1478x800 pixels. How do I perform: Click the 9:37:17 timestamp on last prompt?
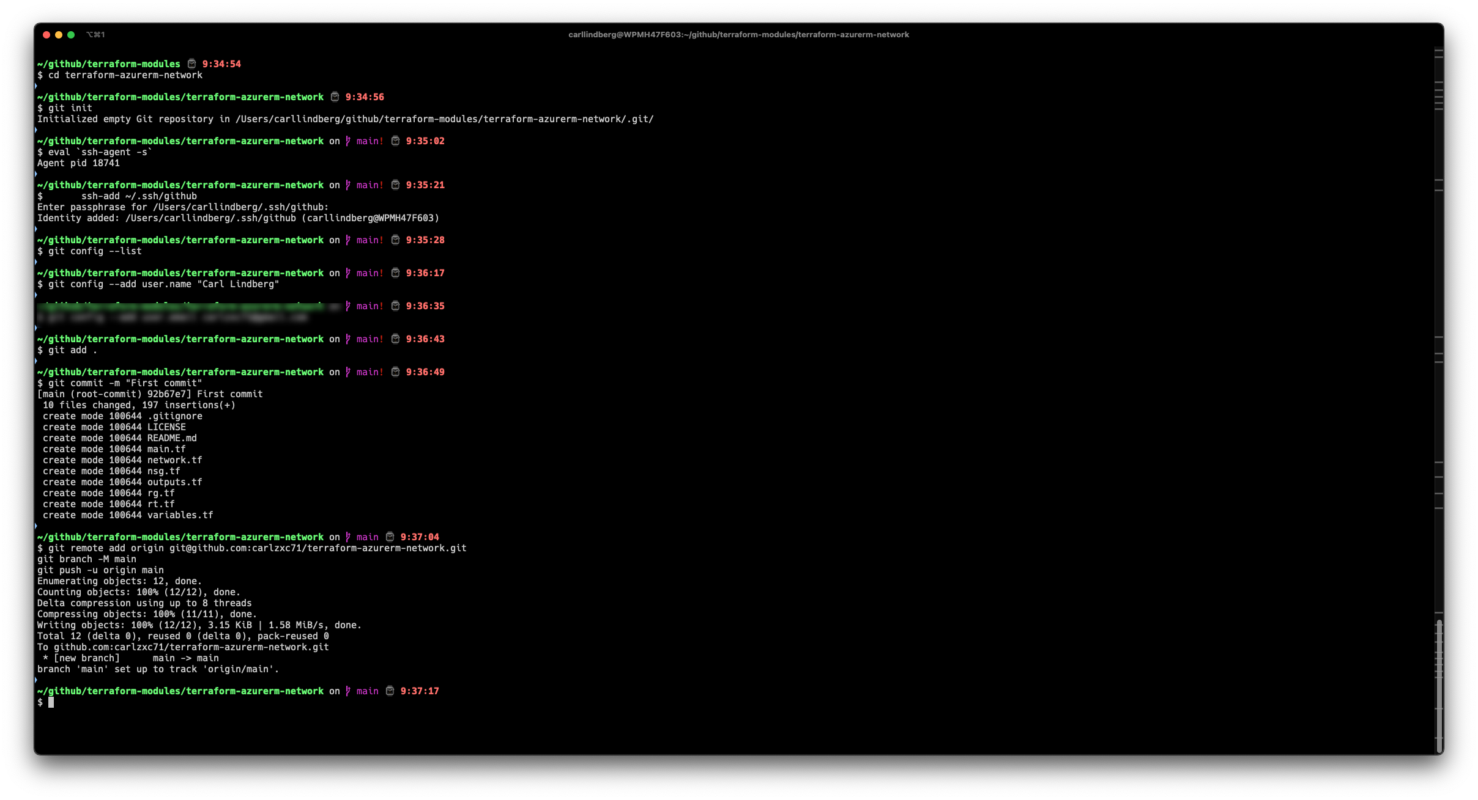pos(420,691)
